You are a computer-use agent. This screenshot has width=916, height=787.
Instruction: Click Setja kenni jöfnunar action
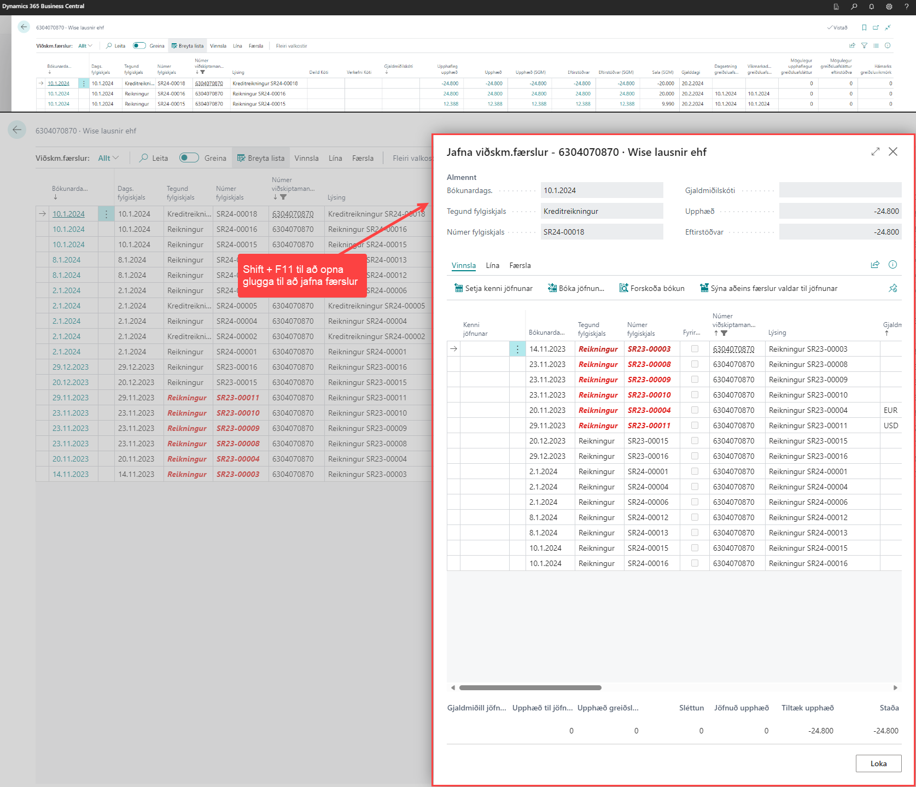click(x=493, y=288)
